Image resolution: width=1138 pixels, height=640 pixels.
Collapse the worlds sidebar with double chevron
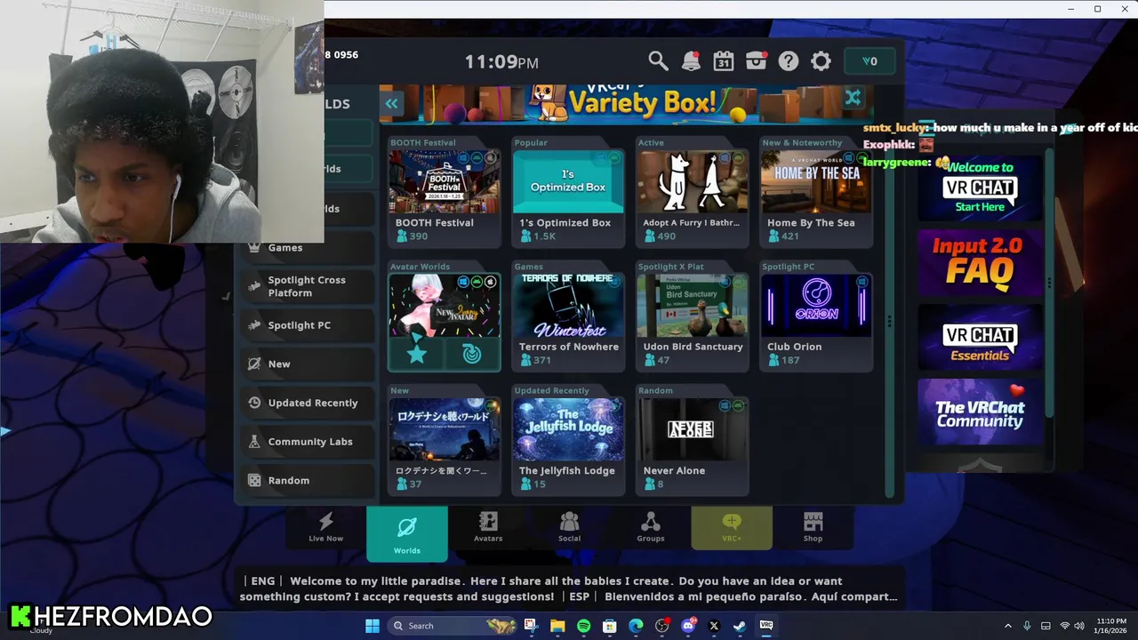point(391,103)
